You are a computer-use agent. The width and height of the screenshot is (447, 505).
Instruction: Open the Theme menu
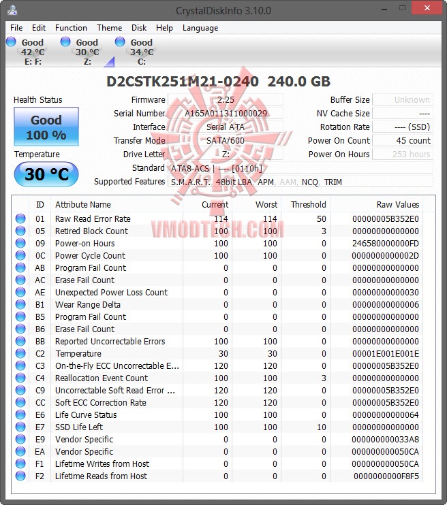(x=109, y=28)
